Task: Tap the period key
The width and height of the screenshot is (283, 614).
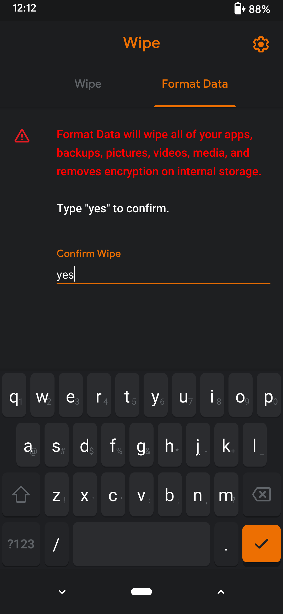Action: (x=226, y=544)
